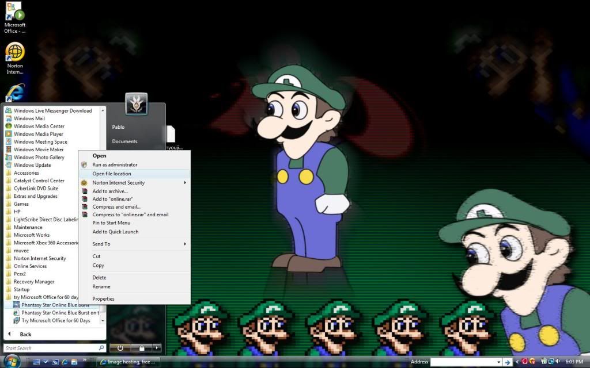
Task: Click the Internet Explorer desktop icon
Action: [x=15, y=94]
